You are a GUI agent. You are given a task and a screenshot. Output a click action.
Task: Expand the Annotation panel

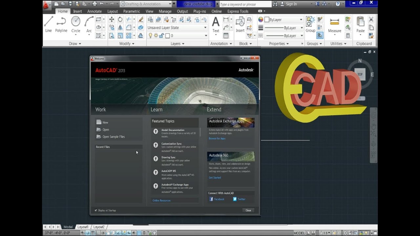(221, 44)
